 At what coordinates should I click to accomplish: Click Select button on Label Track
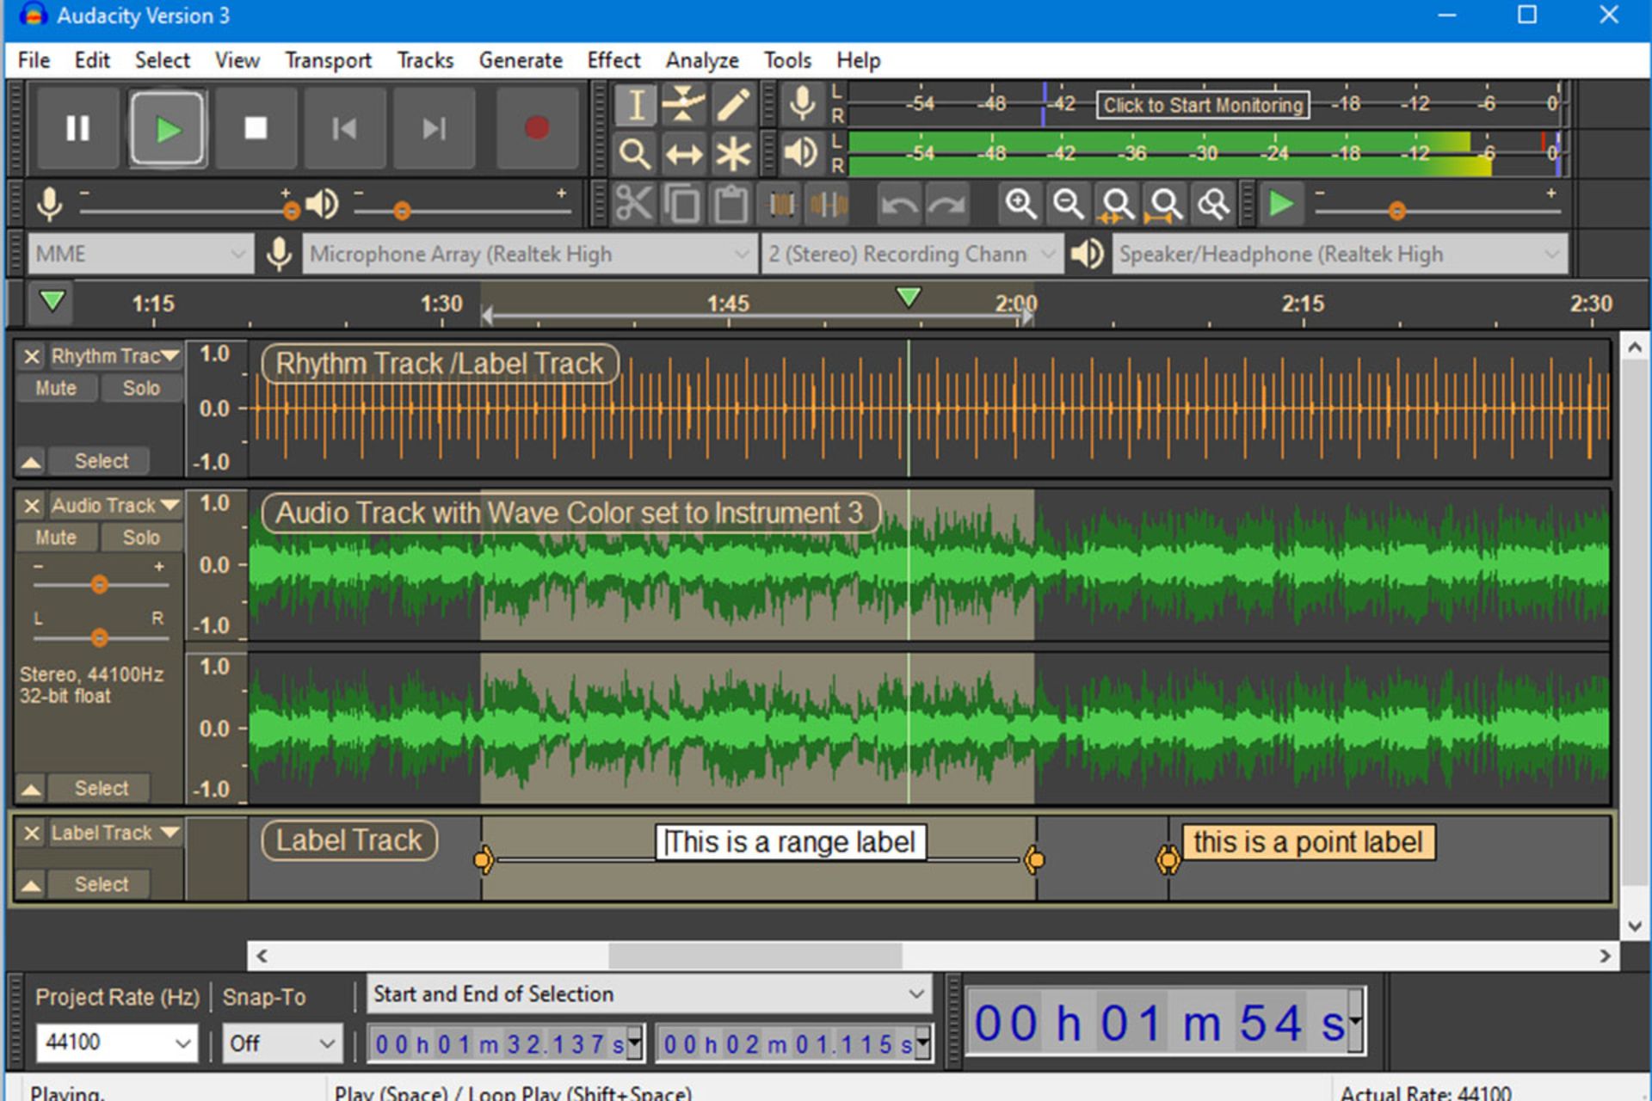pyautogui.click(x=100, y=884)
